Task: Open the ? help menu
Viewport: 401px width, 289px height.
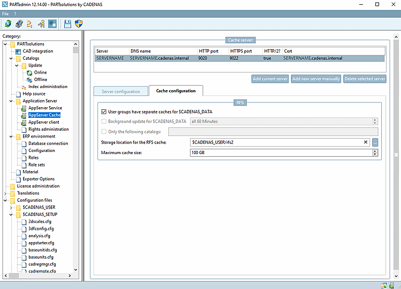Action: point(15,14)
